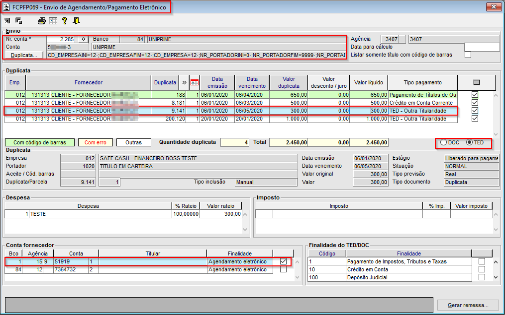Screen dimensions: 505x315
Task: Check finalidade Crédito em Conta
Action: tap(482, 269)
